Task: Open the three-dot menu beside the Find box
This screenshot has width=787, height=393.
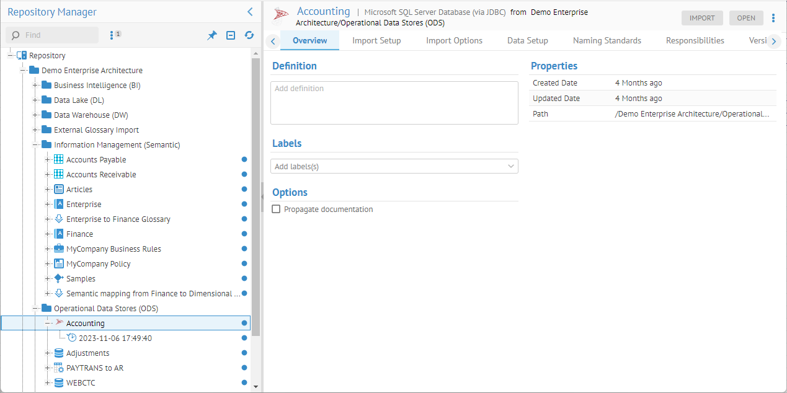Action: [112, 35]
